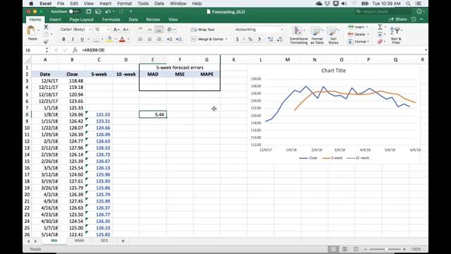
Task: Open the Data ribbon tab
Action: [133, 20]
